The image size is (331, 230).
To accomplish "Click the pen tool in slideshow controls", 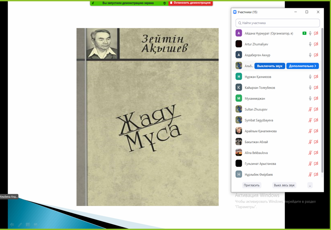I will (x=20, y=224).
